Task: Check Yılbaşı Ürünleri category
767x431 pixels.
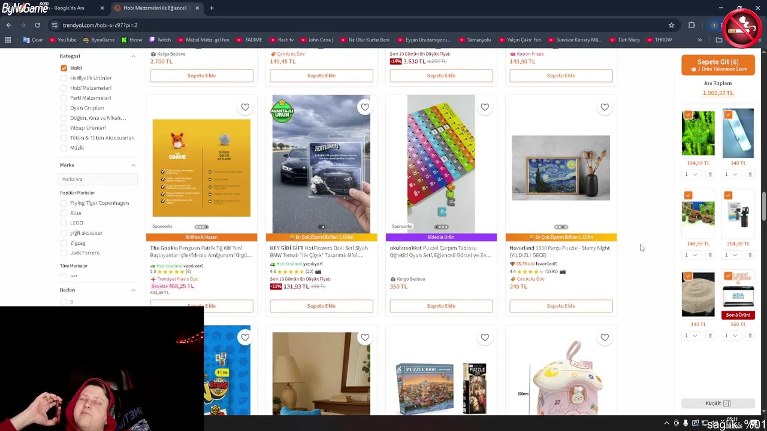Action: pyautogui.click(x=64, y=128)
